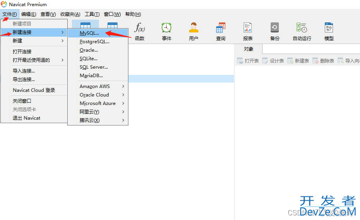Screen dimensions: 360x220
Task: Select the Model (模型) toolbar icon
Action: tap(329, 31)
